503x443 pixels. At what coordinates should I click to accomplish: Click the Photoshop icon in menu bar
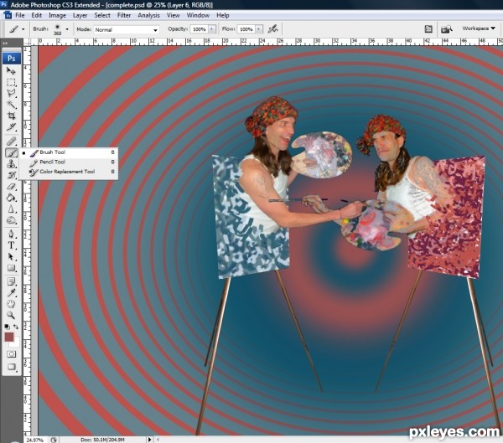(x=8, y=15)
